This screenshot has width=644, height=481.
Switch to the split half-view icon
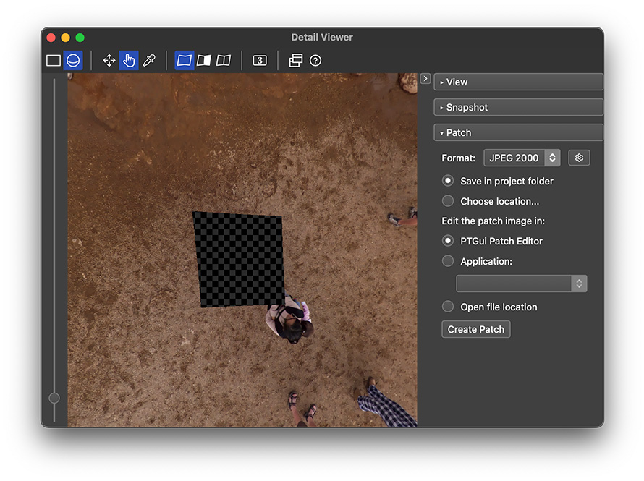204,60
